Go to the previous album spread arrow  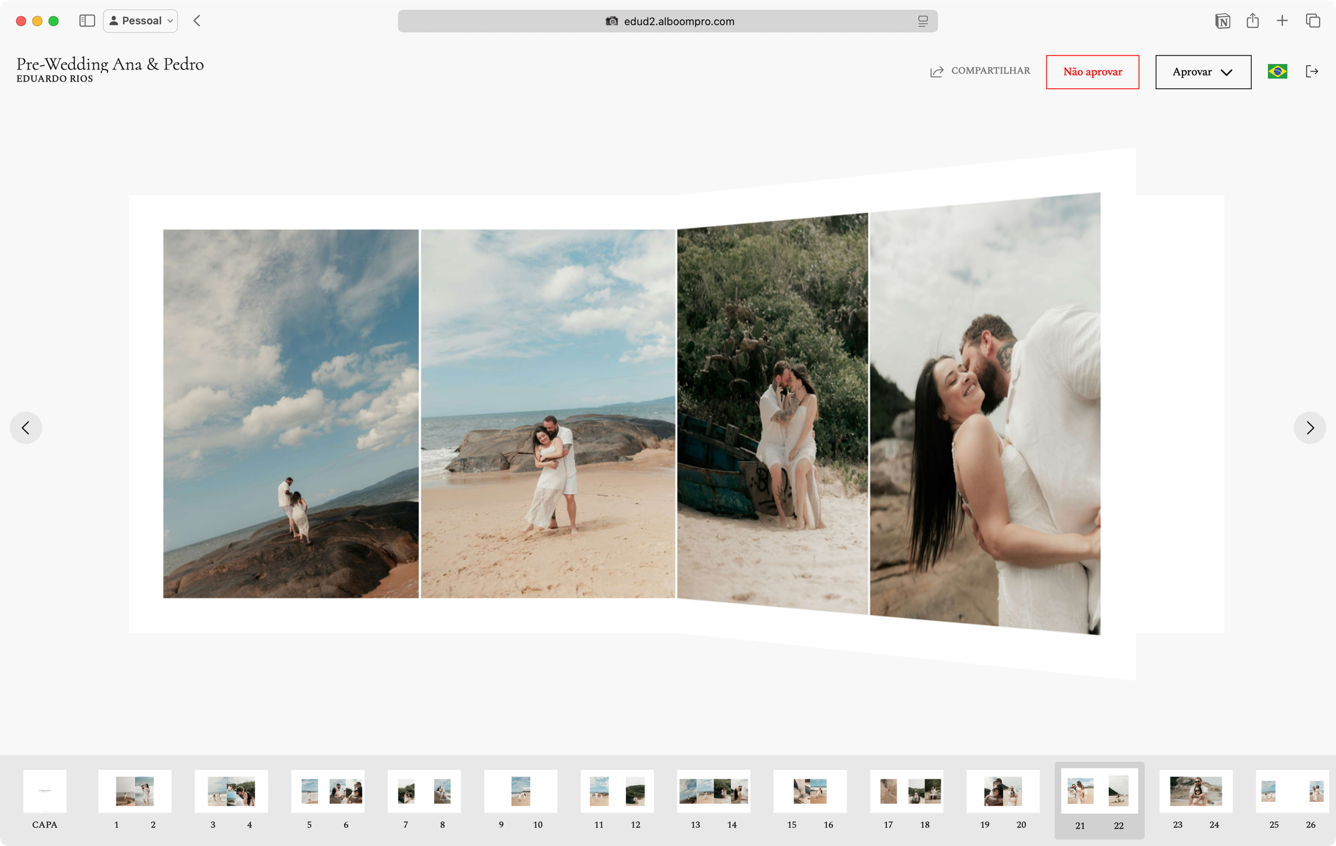pyautogui.click(x=26, y=428)
